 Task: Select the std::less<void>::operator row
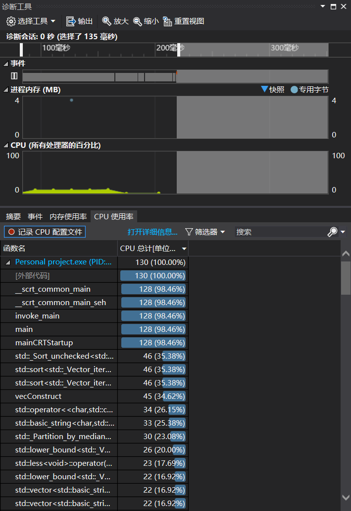pyautogui.click(x=95, y=463)
